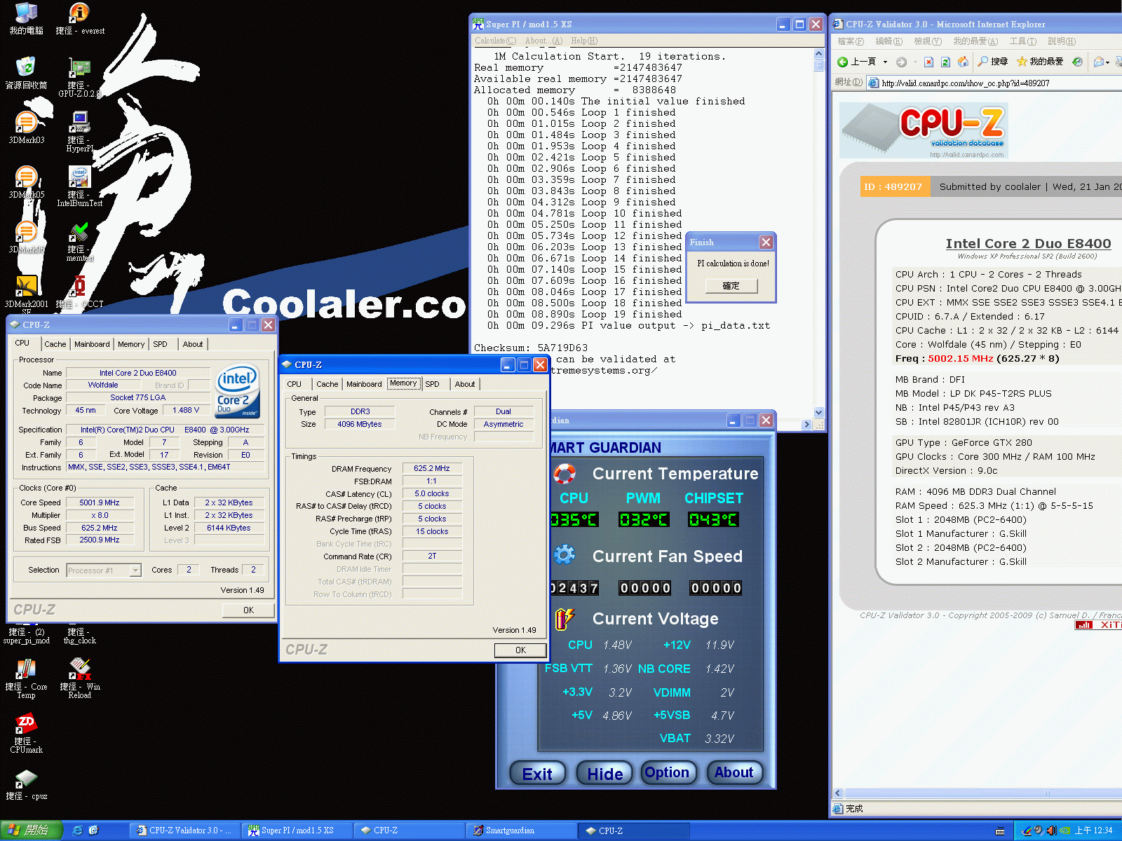Image resolution: width=1122 pixels, height=841 pixels.
Task: Open the CPUmark desktop shortcut
Action: point(26,733)
